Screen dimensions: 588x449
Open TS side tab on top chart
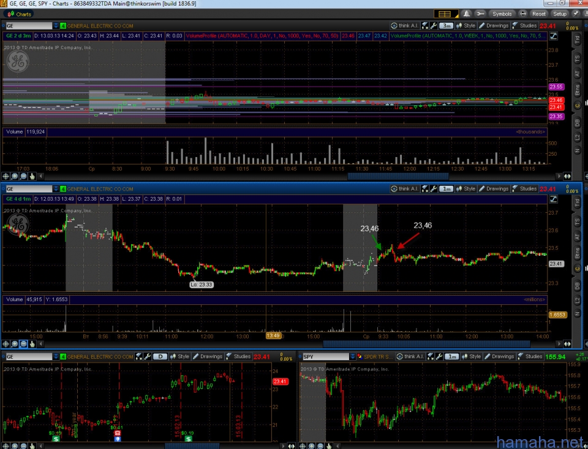(x=578, y=58)
